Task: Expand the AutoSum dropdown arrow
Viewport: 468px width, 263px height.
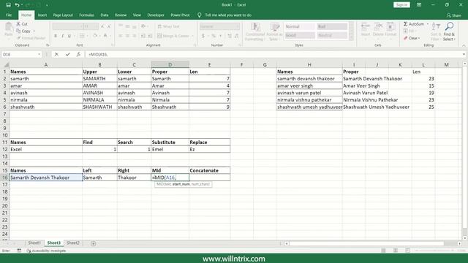Action: click(x=427, y=24)
